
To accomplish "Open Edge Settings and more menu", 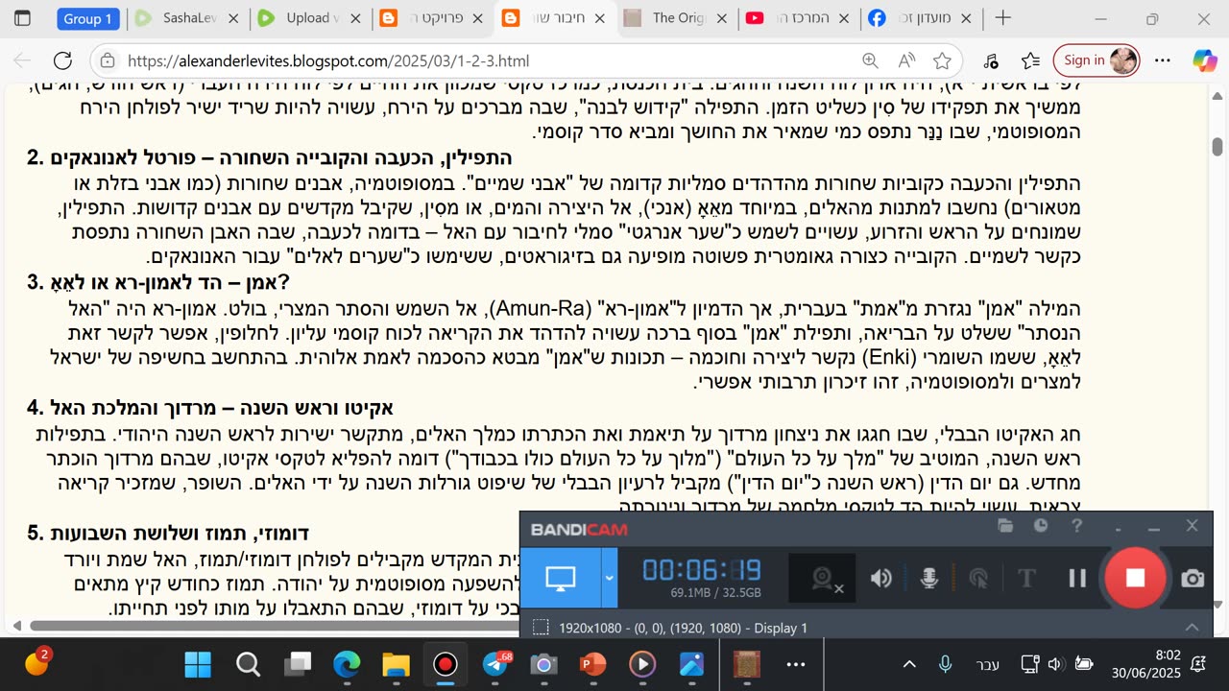I will (x=1163, y=60).
